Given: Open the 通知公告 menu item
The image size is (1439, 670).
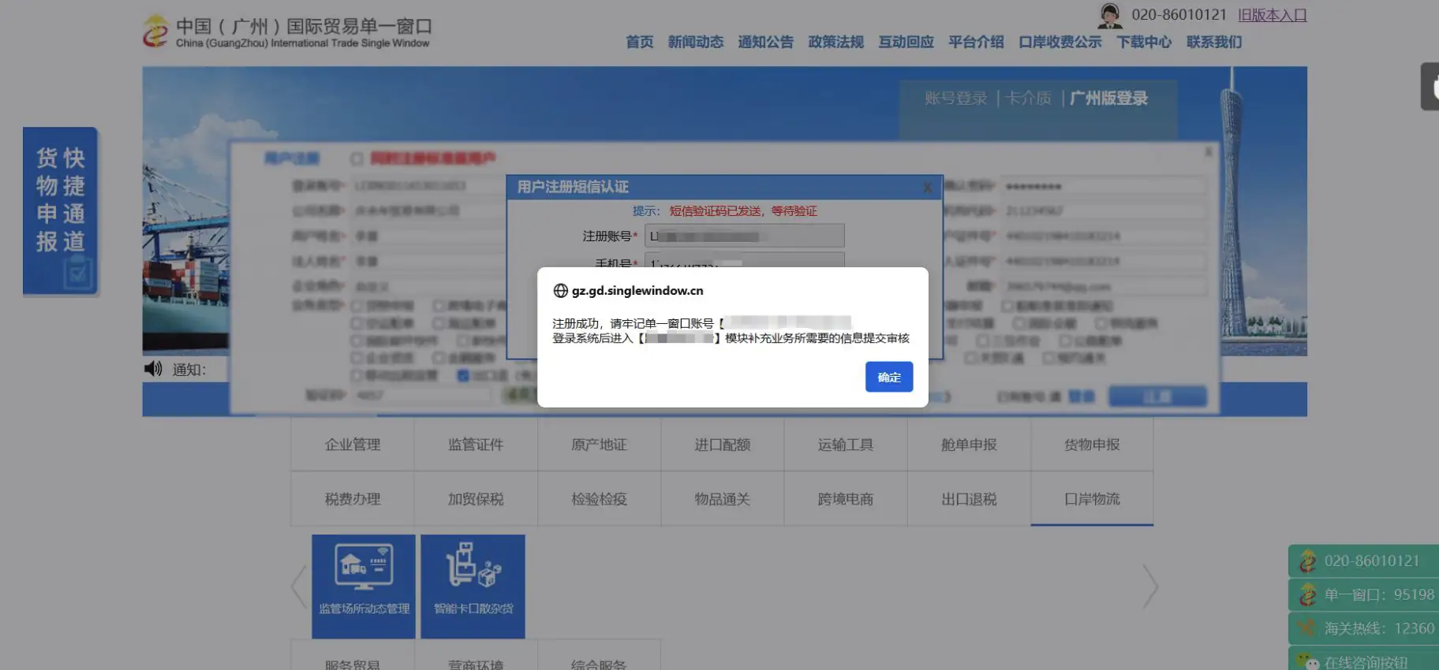Looking at the screenshot, I should (x=765, y=42).
